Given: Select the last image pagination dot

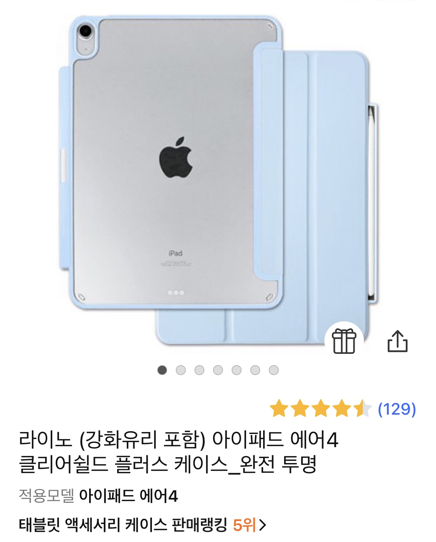Looking at the screenshot, I should [x=274, y=370].
